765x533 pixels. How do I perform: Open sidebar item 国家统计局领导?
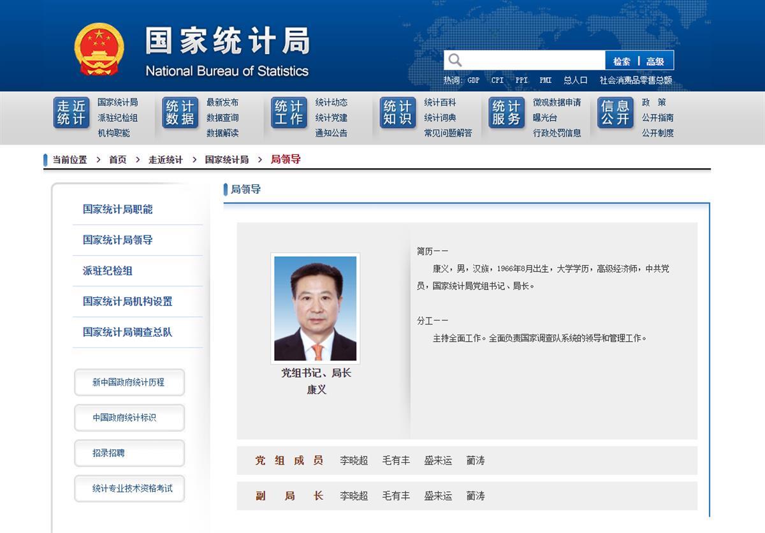(118, 240)
